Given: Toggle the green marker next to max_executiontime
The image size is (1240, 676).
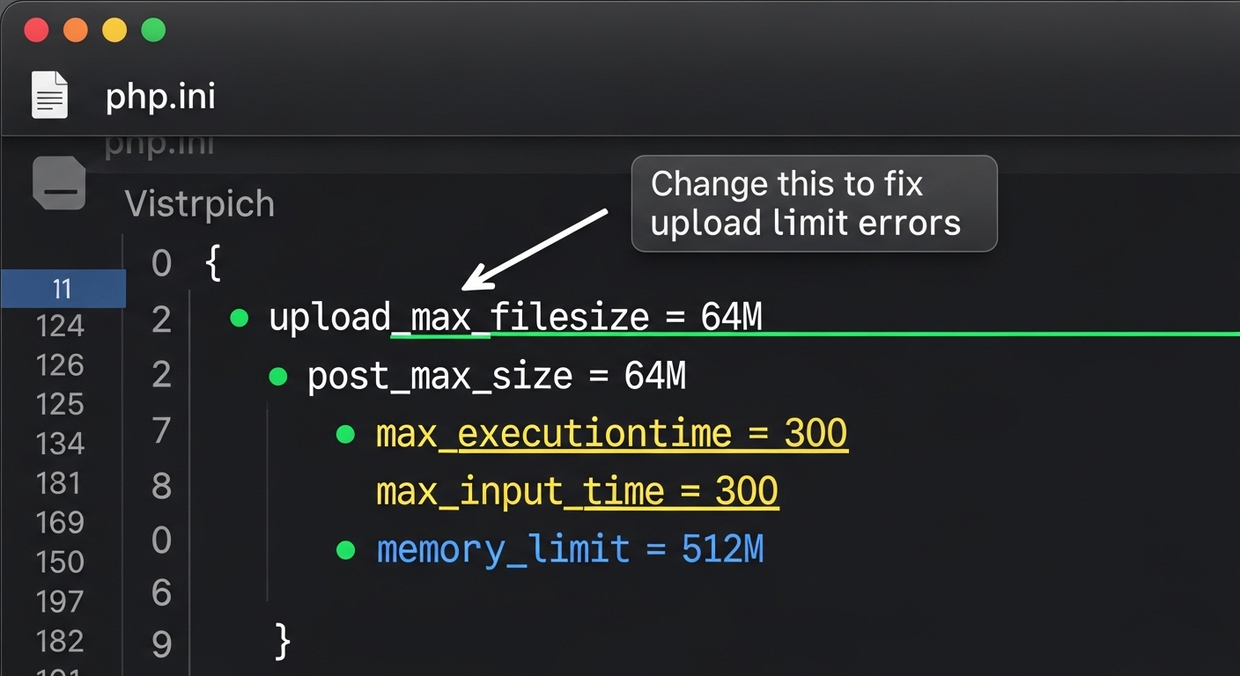Looking at the screenshot, I should click(x=347, y=433).
